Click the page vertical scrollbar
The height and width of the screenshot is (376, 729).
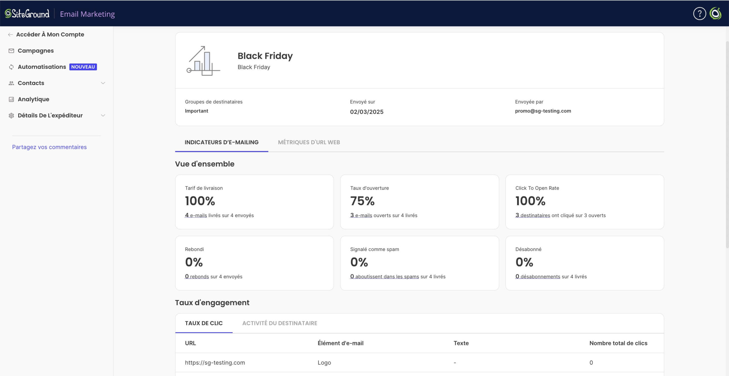pos(727,145)
